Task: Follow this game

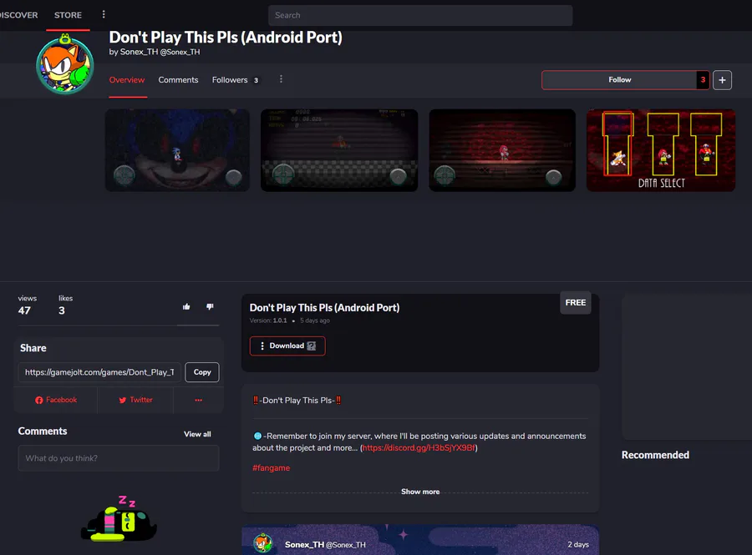Action: tap(619, 80)
